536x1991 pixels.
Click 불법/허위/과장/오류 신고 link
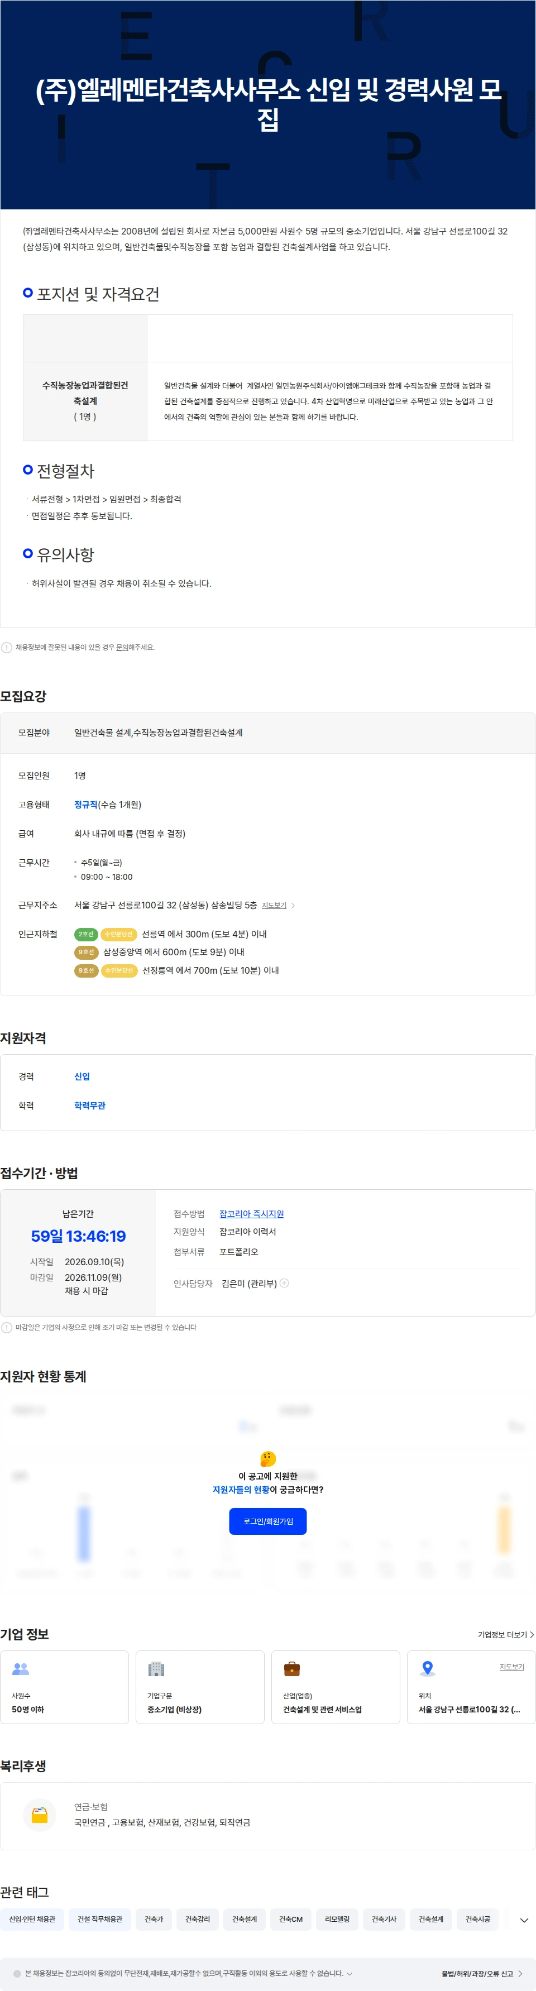click(x=482, y=1974)
